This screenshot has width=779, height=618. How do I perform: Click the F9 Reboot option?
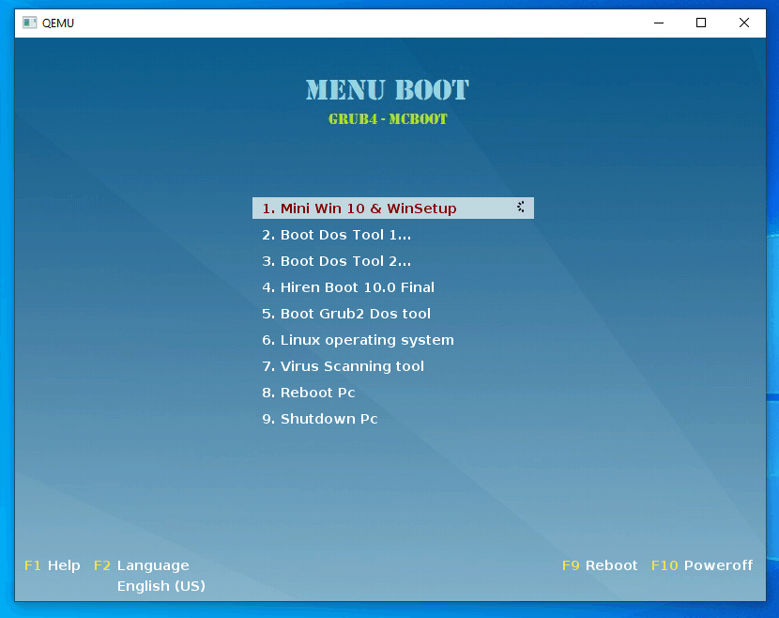[x=600, y=565]
